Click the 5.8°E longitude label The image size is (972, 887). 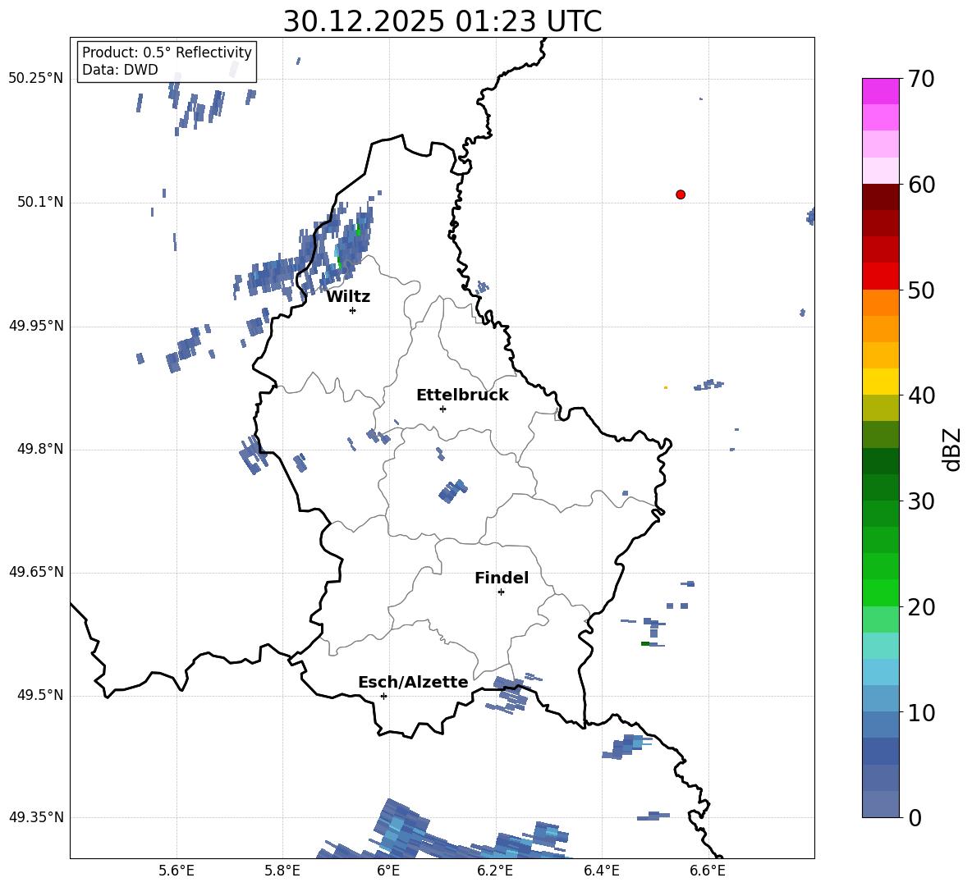pyautogui.click(x=282, y=871)
